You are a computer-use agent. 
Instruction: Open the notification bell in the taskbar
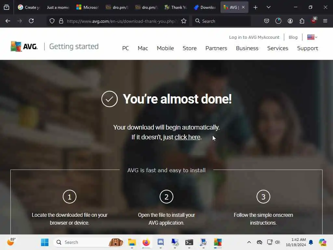pyautogui.click(x=311, y=242)
